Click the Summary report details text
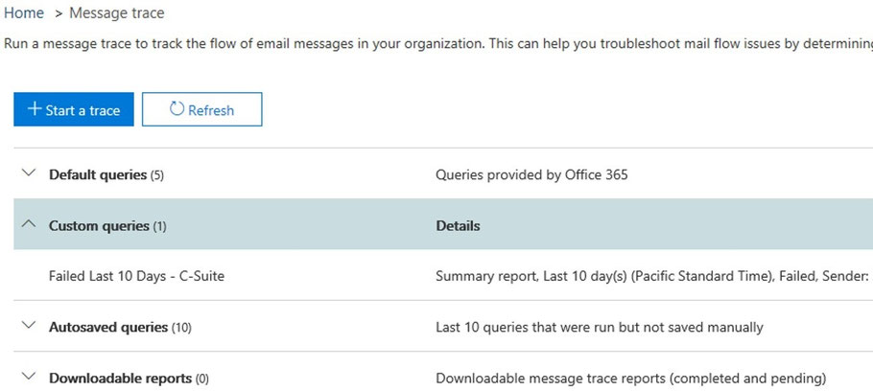 tap(652, 276)
